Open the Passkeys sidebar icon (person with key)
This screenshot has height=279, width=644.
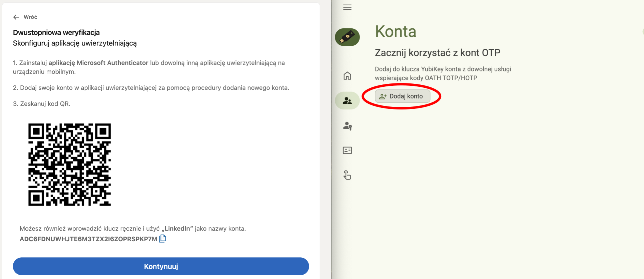tap(347, 126)
